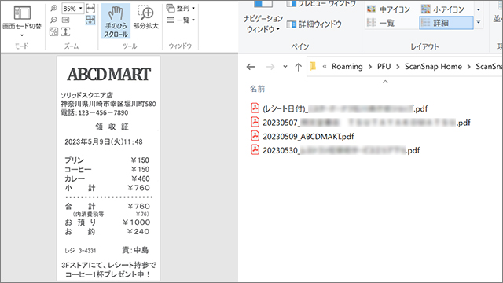This screenshot has width=503, height=283.
Task: Expand the layout gallery more-options arrow
Action: pos(479,22)
